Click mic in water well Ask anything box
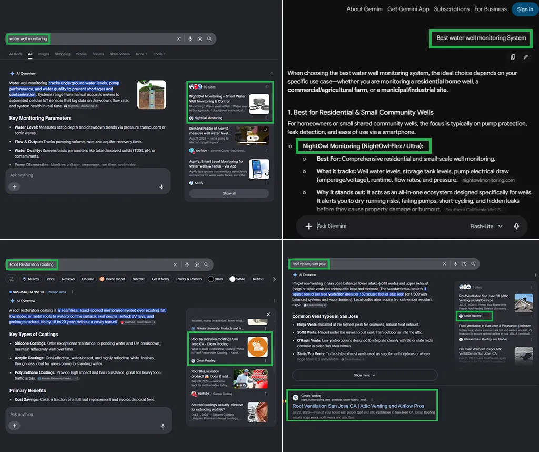Image resolution: width=539 pixels, height=452 pixels. (x=161, y=186)
